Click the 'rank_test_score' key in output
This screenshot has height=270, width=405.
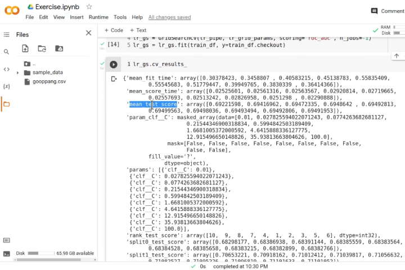pos(153,235)
